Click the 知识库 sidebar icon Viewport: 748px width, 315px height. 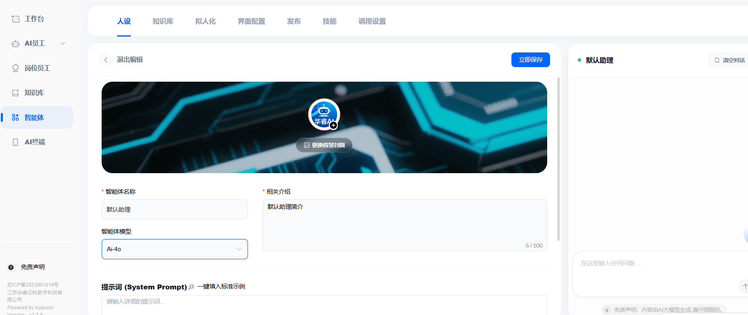(15, 93)
